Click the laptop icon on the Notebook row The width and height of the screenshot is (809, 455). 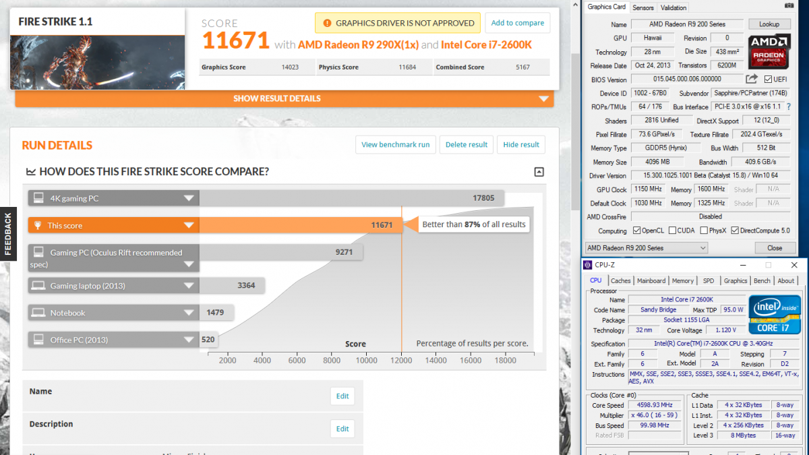tap(39, 313)
